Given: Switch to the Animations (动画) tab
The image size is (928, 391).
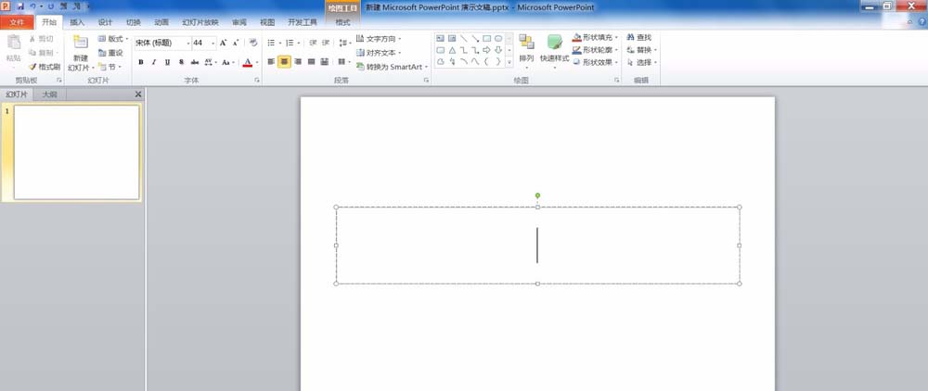Looking at the screenshot, I should coord(161,22).
